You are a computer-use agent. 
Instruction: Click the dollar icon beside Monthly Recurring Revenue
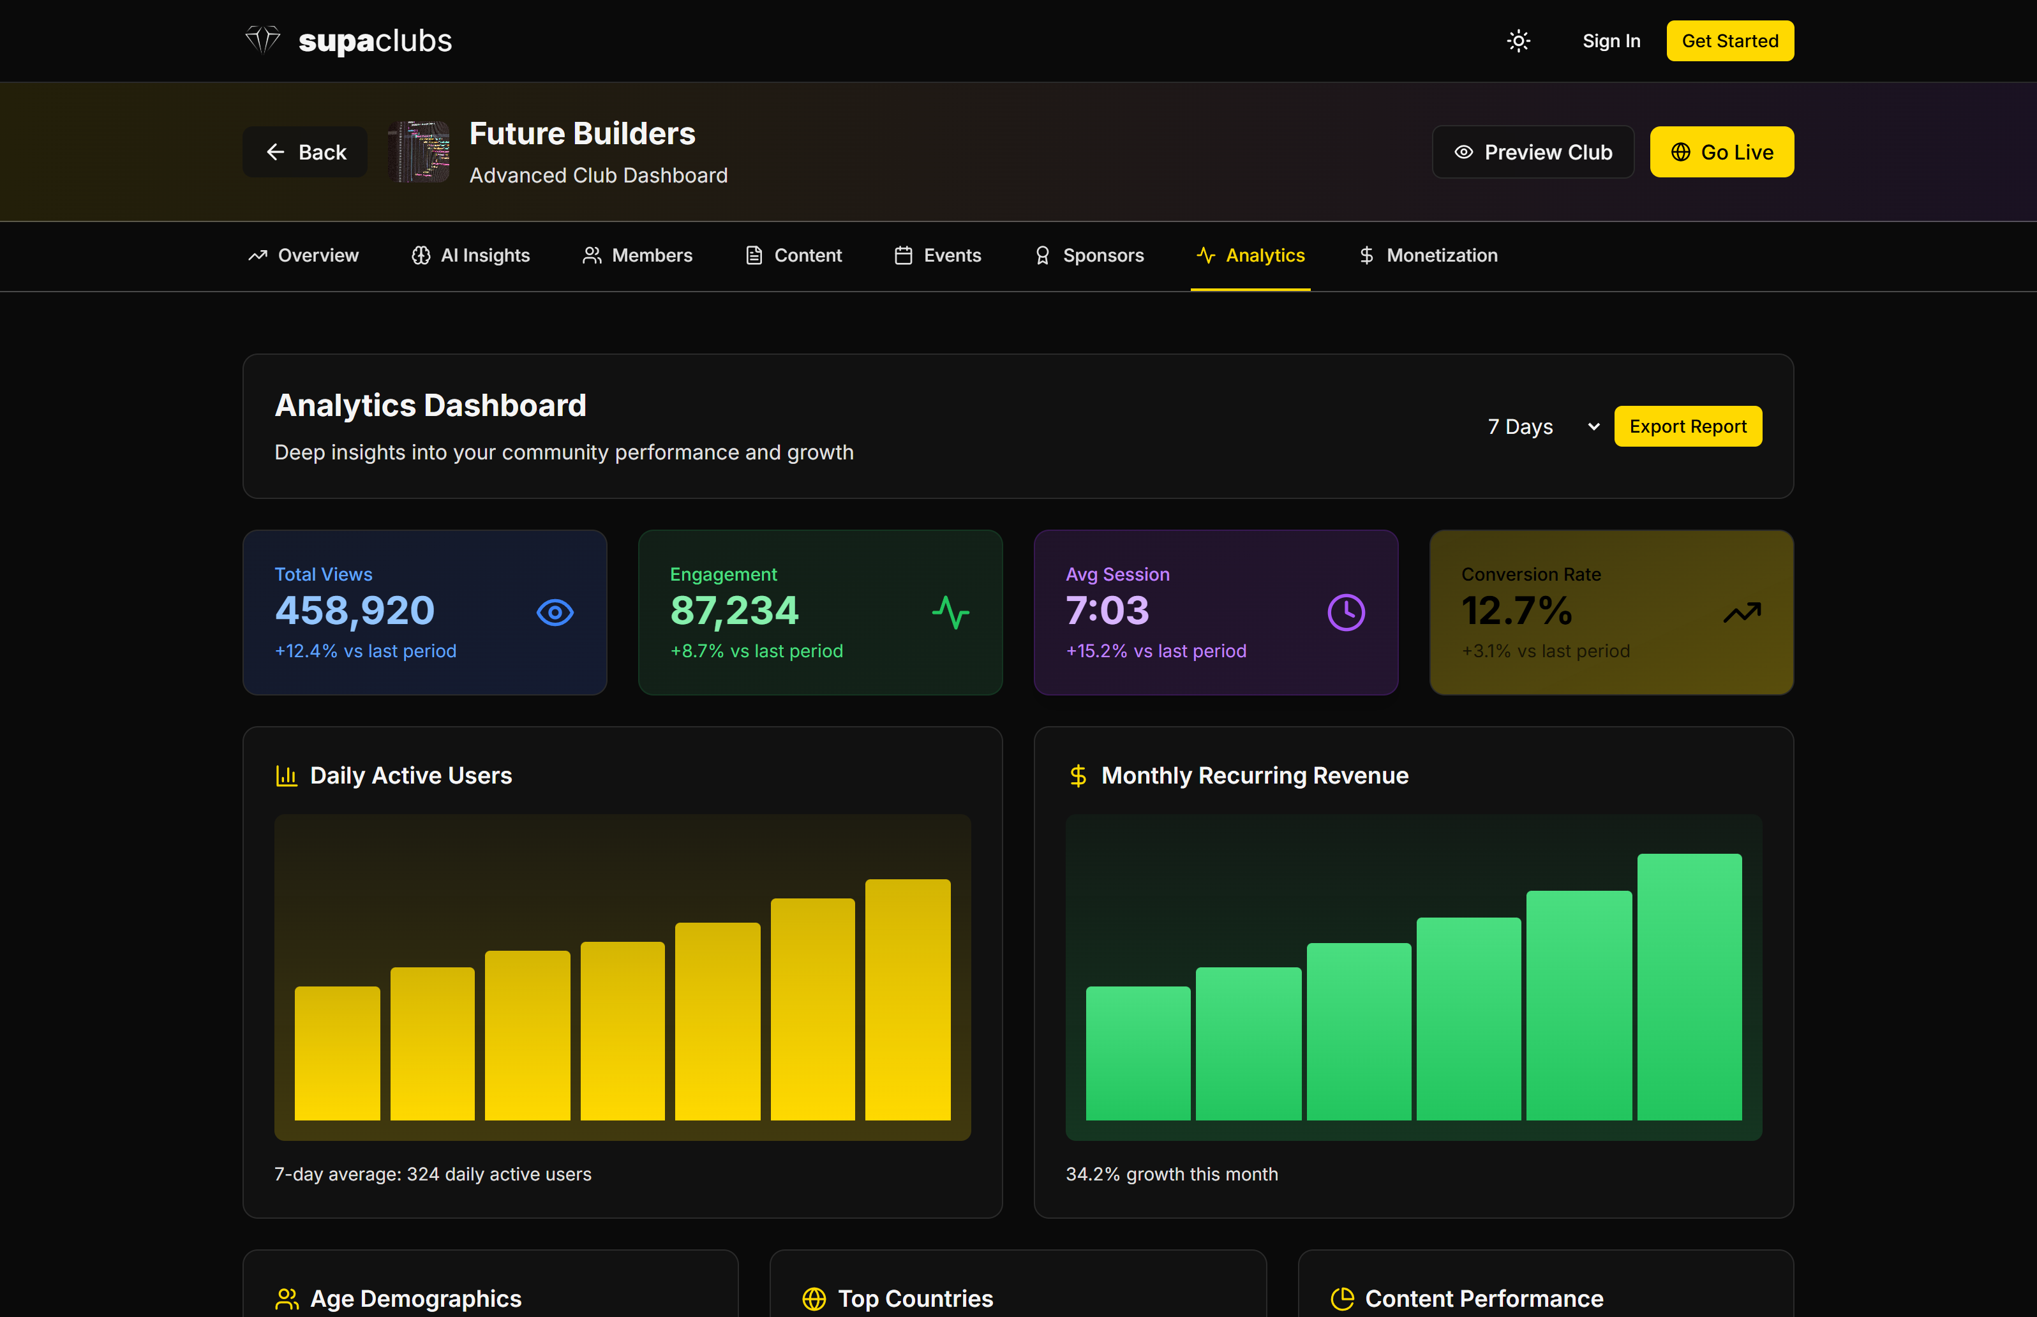pyautogui.click(x=1077, y=776)
